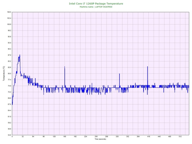
Task: Pick the 54.0 temperature axis value
Action: [9, 135]
